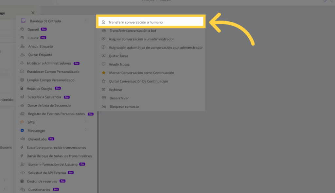
Task: Click the Hojas de Google icon
Action: [22, 89]
